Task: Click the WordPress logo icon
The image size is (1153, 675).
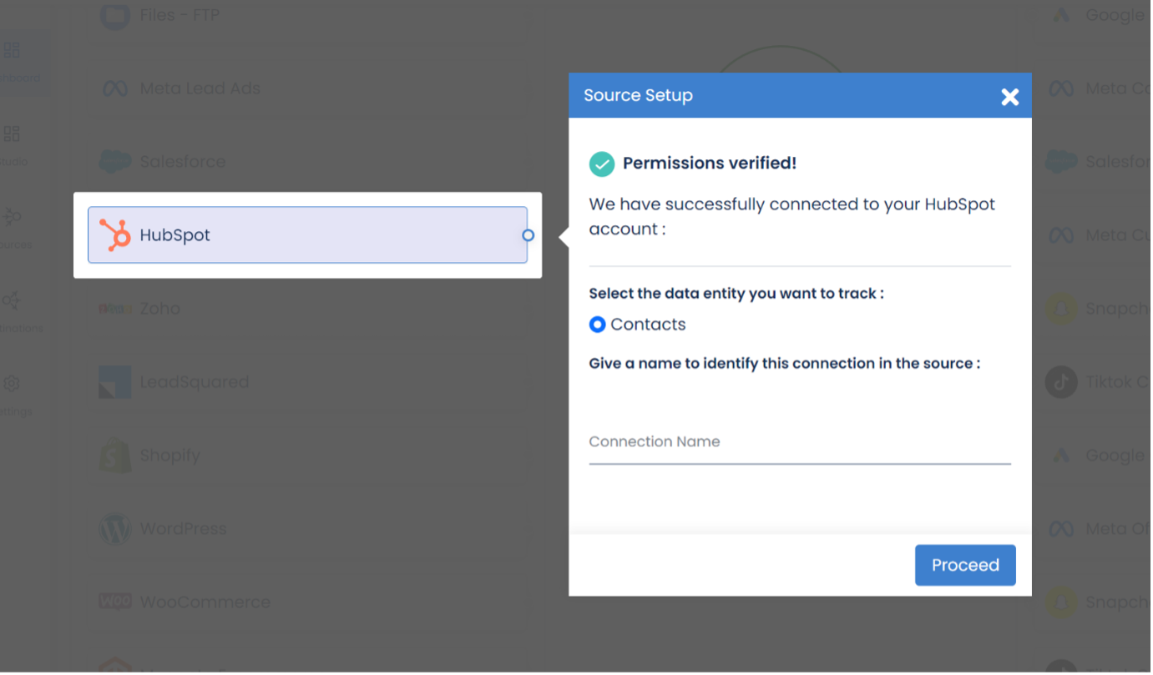Action: point(115,529)
